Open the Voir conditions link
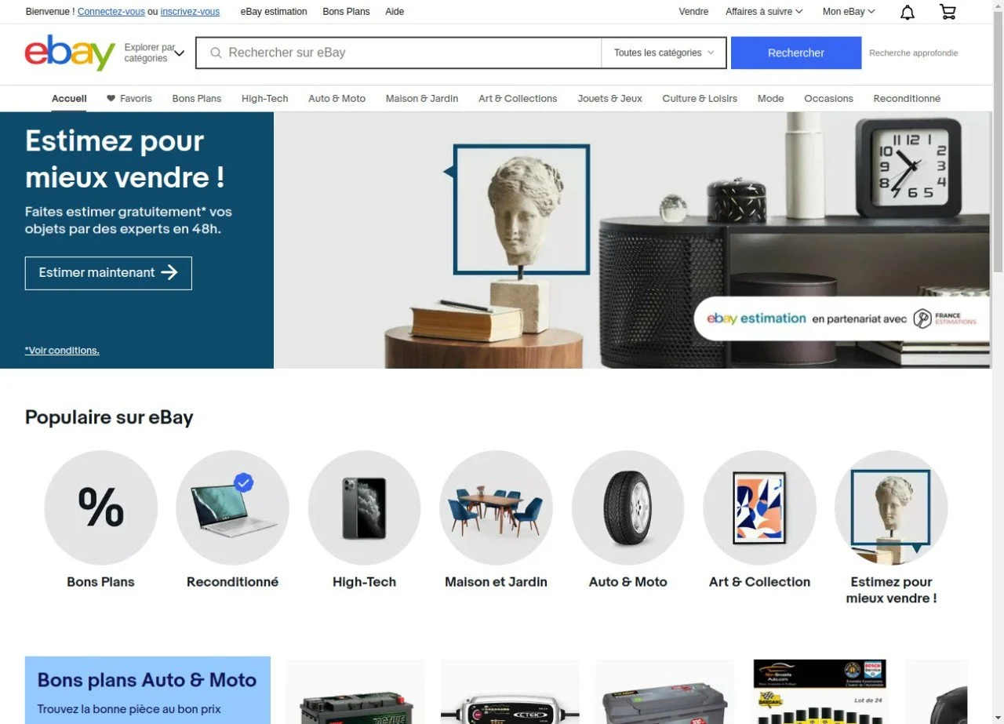The image size is (1004, 724). 62,351
